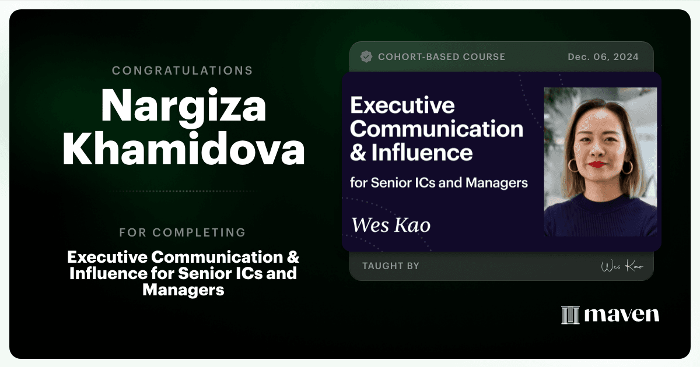The height and width of the screenshot is (367, 700).
Task: Select the surname Khamidova
Action: tap(183, 149)
